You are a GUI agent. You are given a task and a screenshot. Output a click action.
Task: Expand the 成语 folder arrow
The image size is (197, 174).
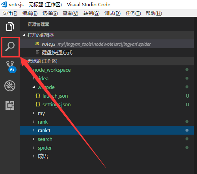point(33,156)
